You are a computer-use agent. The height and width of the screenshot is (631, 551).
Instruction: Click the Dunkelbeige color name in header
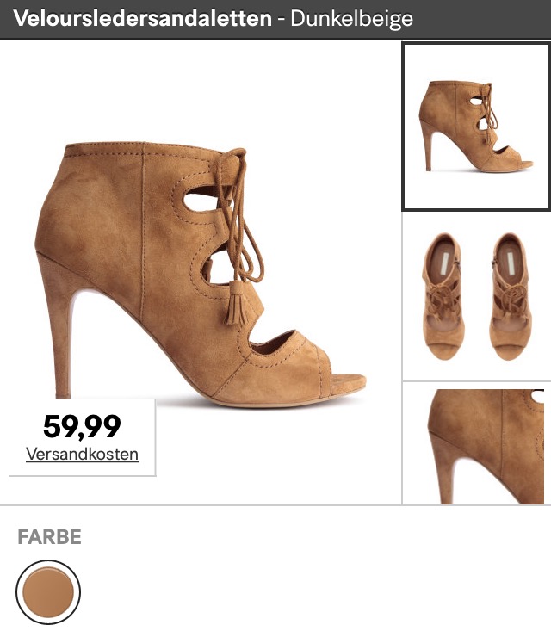(x=351, y=19)
